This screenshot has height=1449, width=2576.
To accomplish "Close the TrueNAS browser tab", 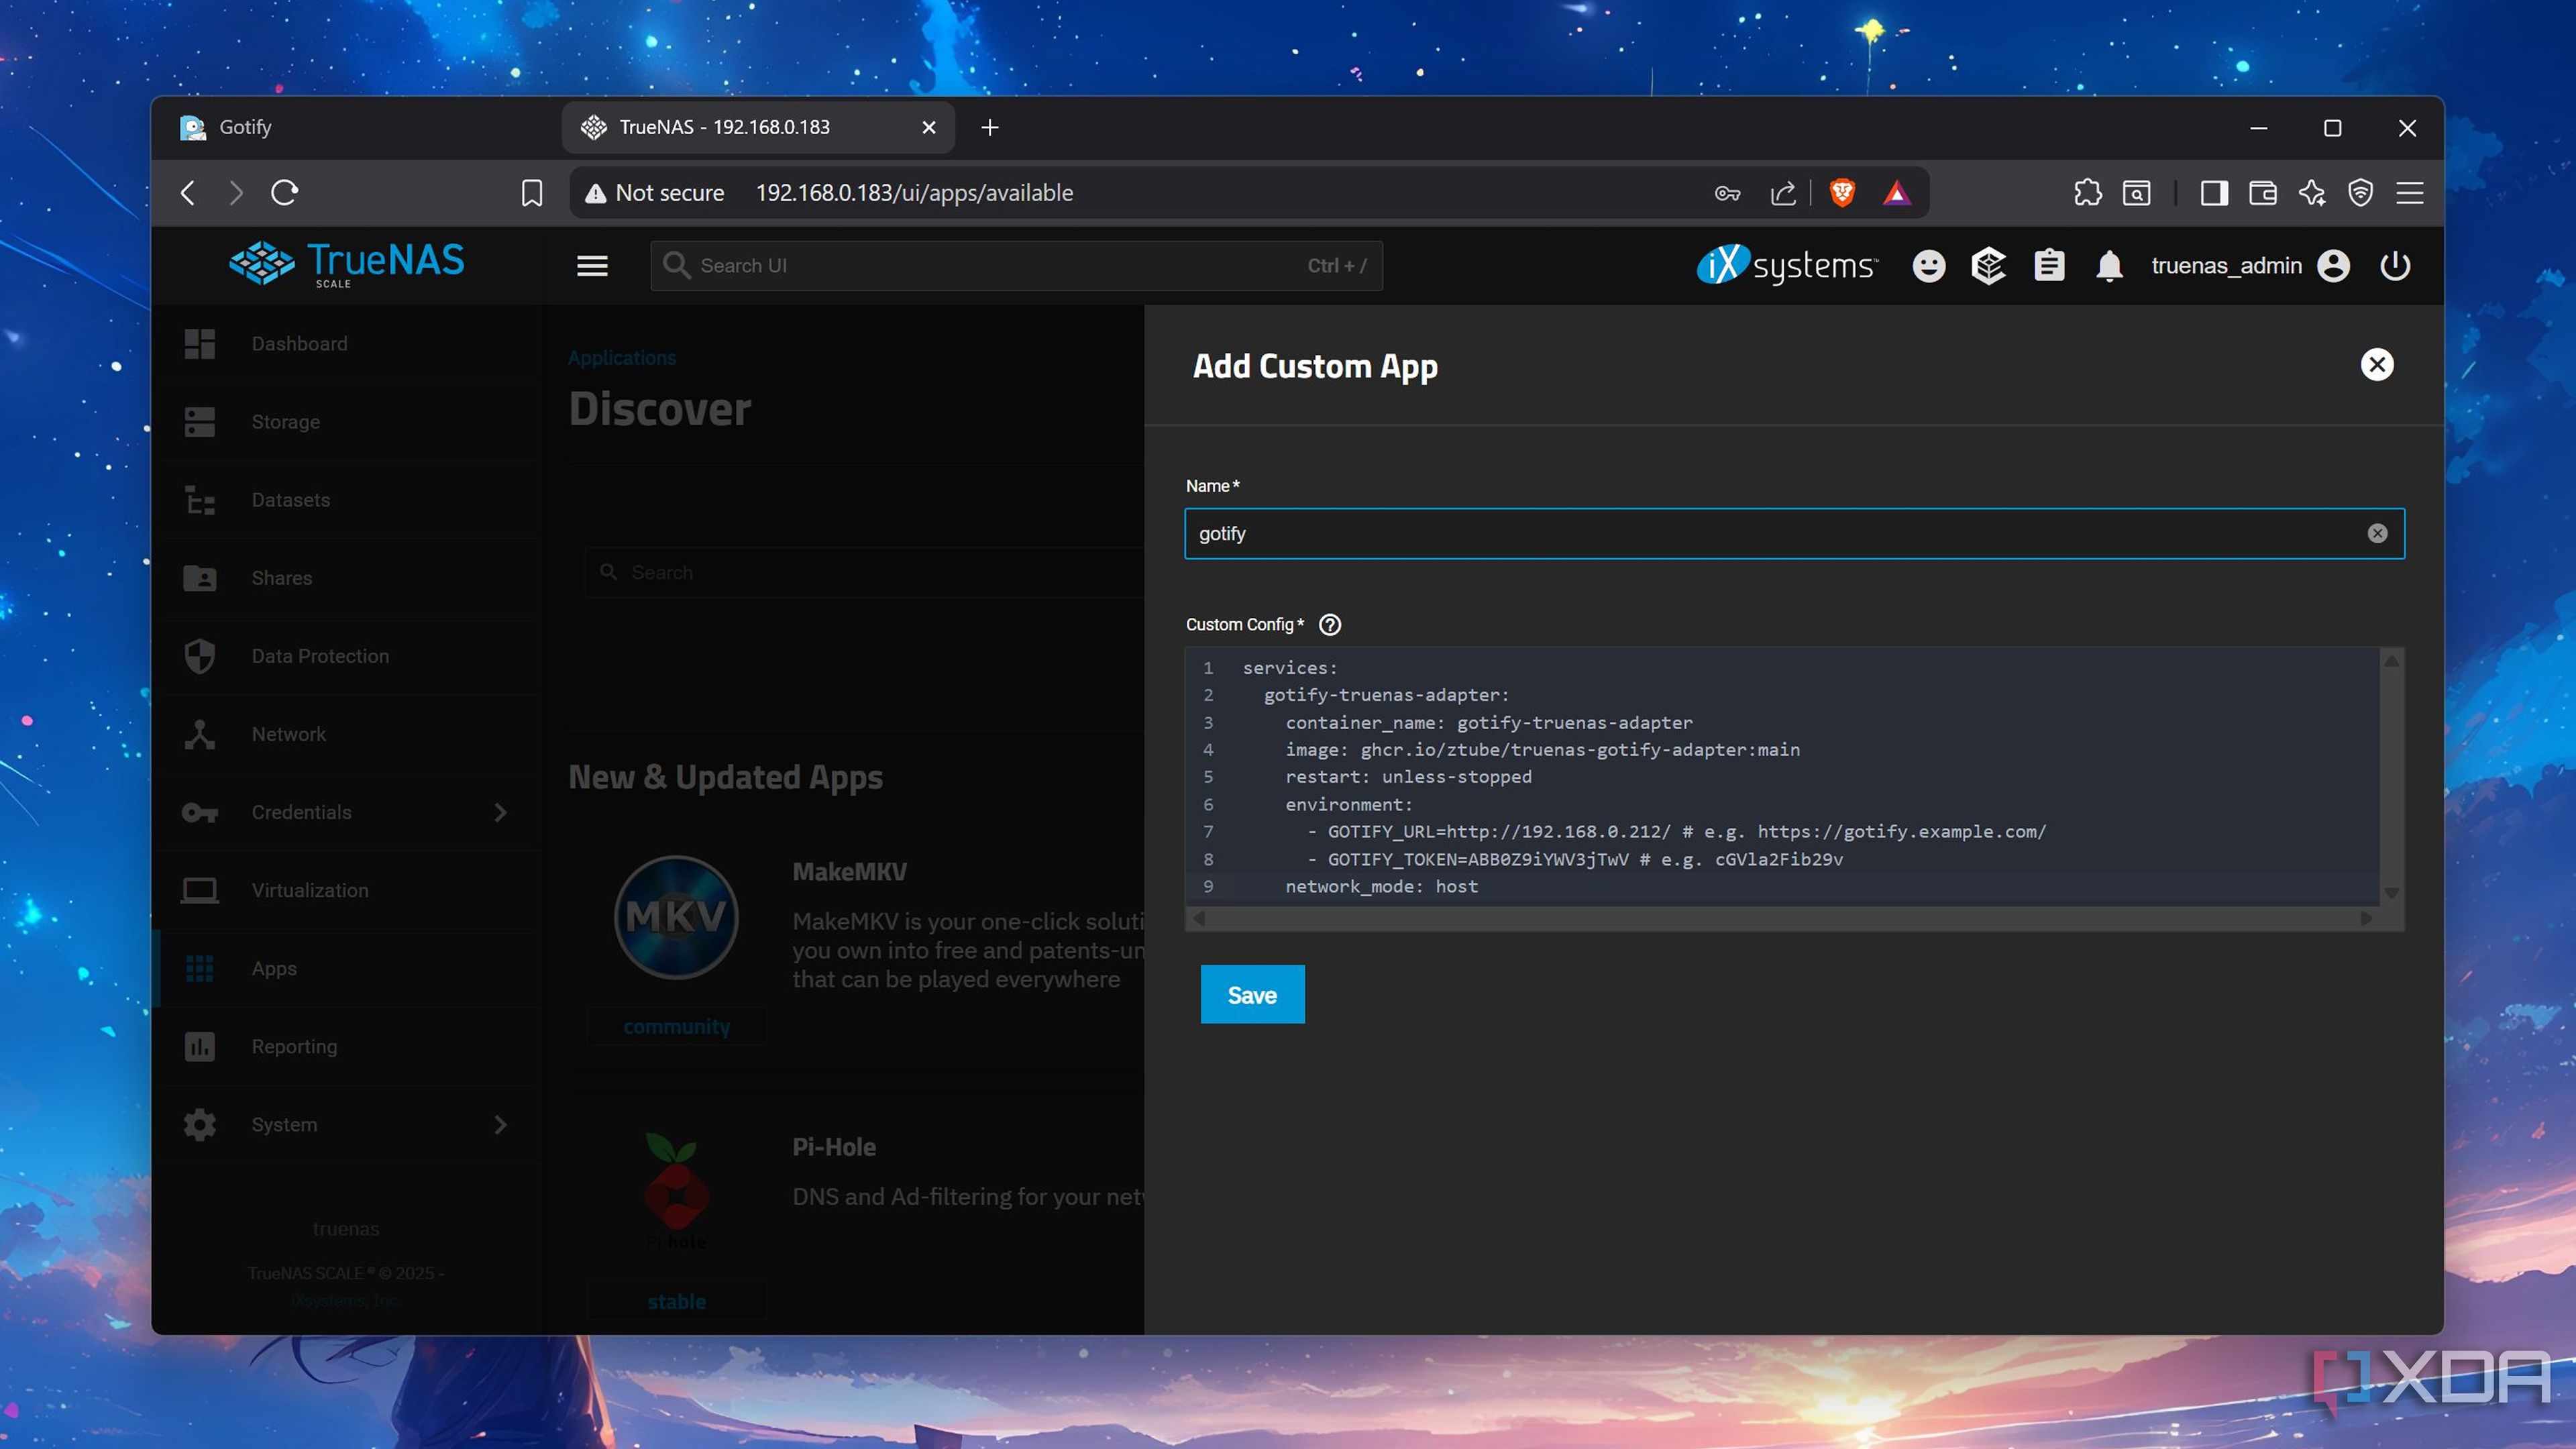I will (928, 127).
